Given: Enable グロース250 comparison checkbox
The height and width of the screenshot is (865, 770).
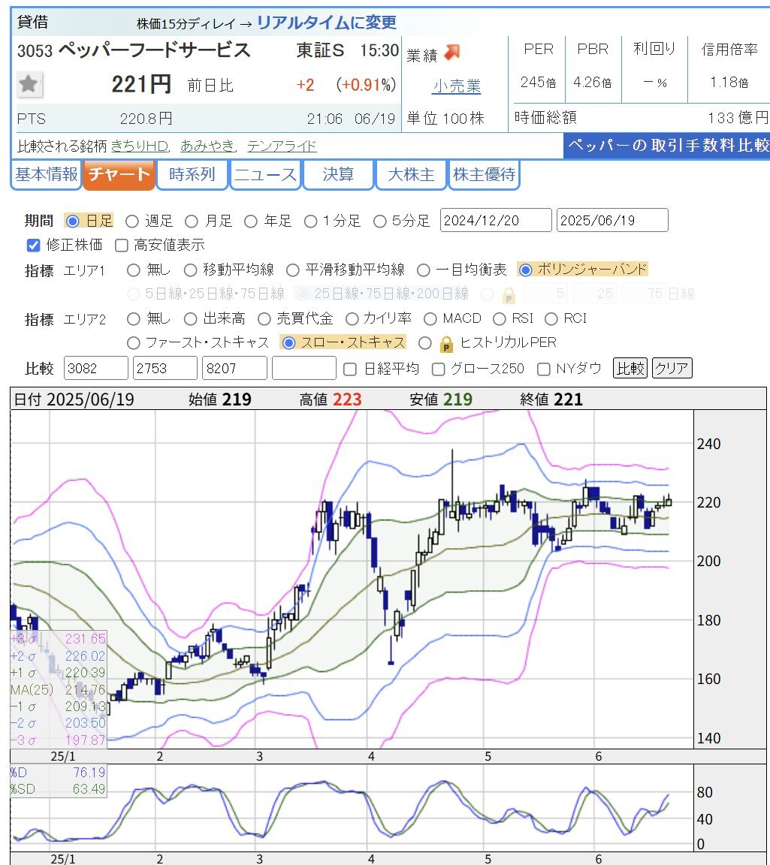Looking at the screenshot, I should (438, 369).
